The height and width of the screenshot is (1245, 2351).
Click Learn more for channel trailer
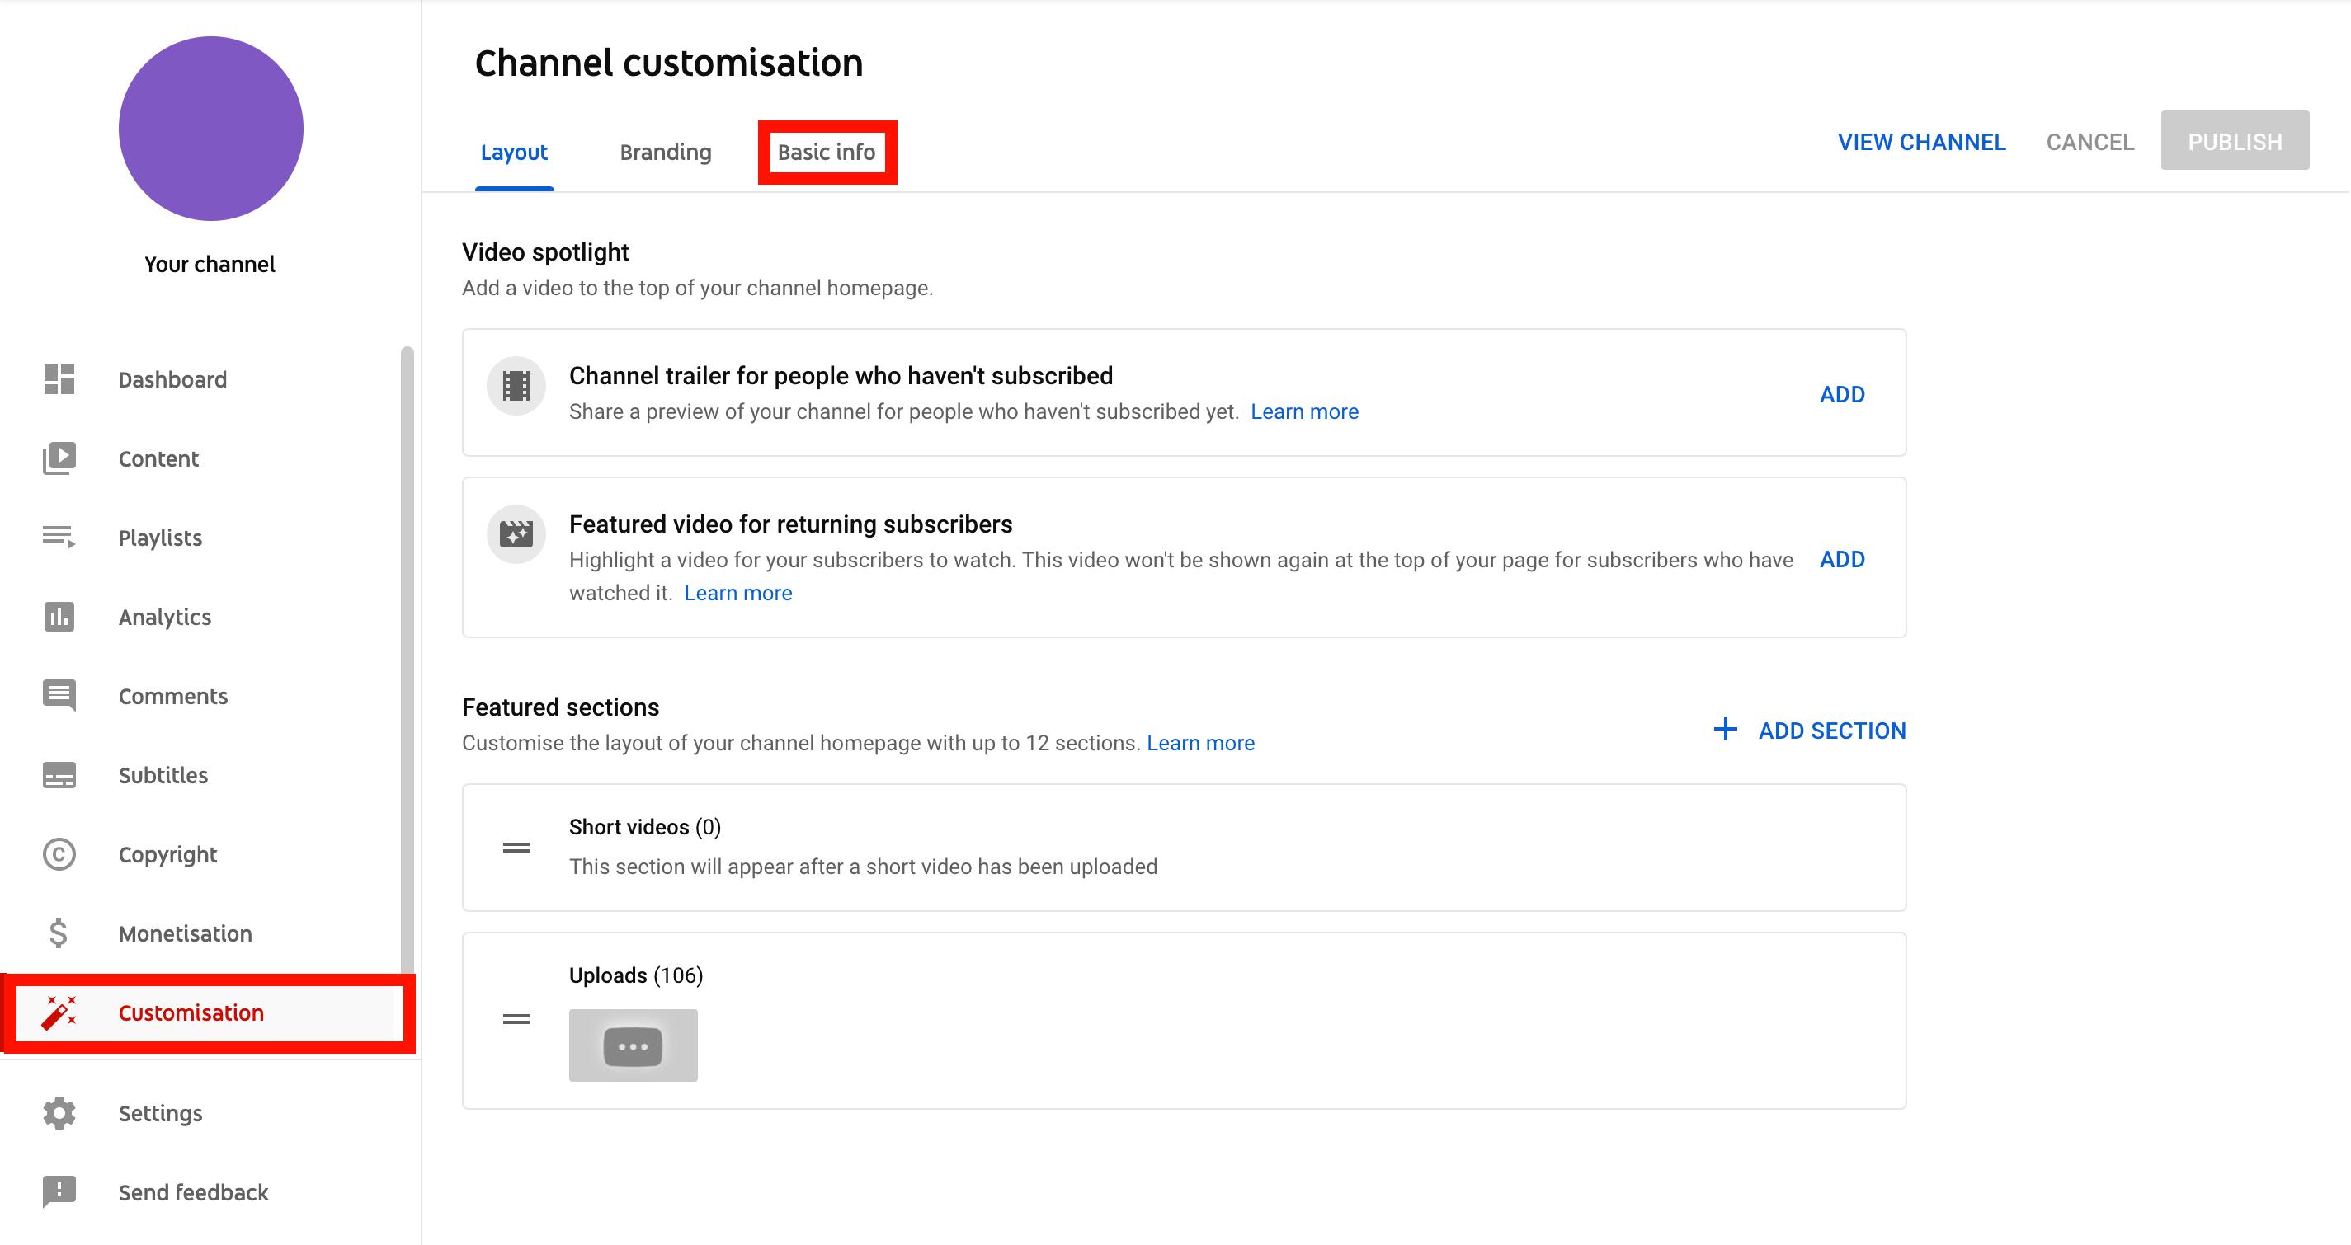(x=1304, y=411)
